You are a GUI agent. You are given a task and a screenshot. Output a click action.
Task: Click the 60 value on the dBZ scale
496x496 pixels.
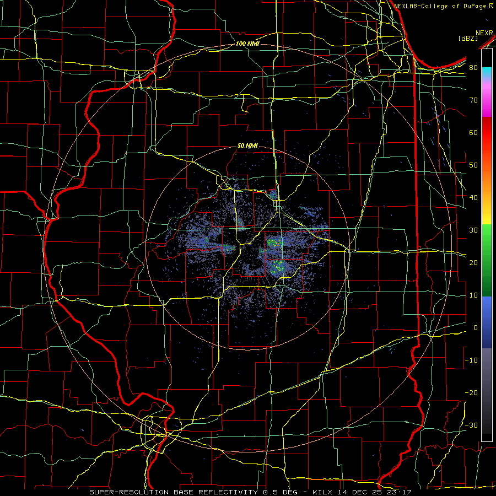[x=473, y=132]
